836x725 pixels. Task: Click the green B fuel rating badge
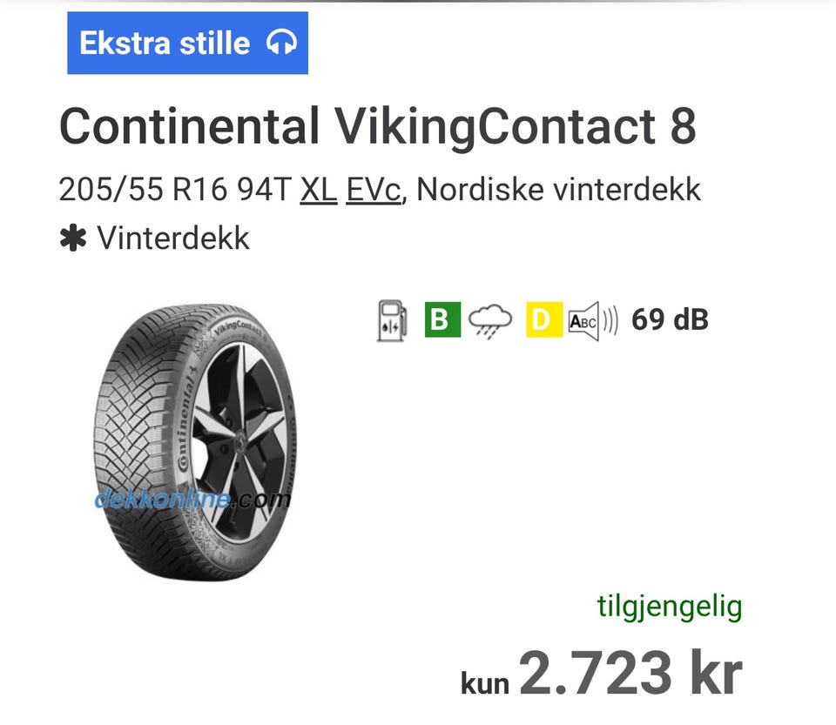click(x=442, y=320)
